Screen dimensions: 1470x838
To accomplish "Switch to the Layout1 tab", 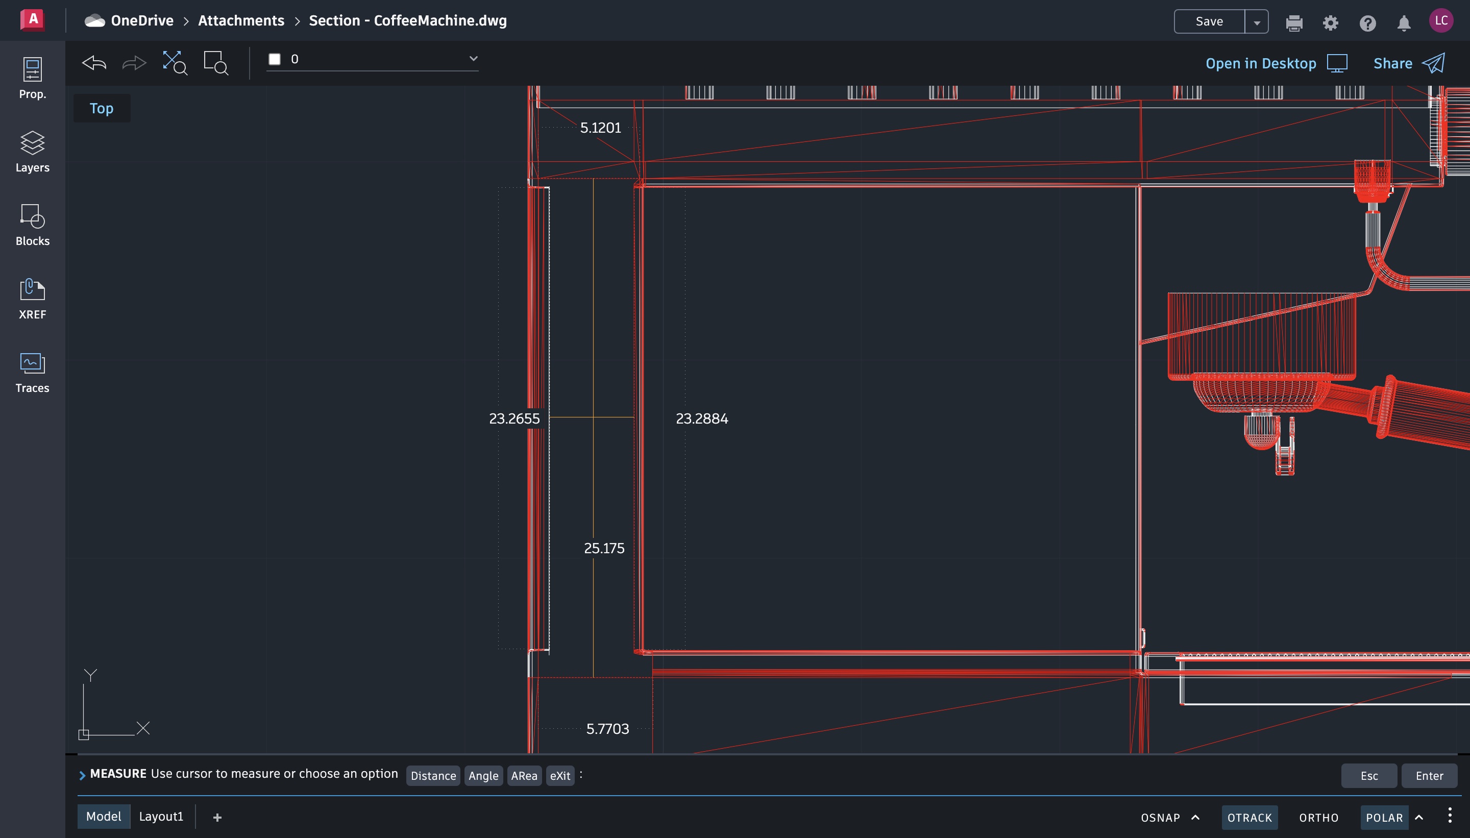I will coord(161,816).
